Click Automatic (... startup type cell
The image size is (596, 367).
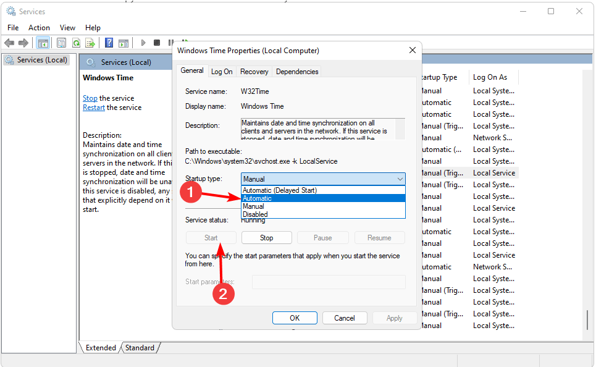click(442, 150)
